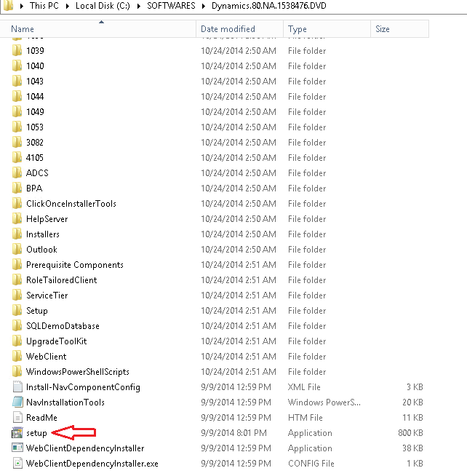
Task: Click the WebClientDependencyInstaller application icon
Action: tap(17, 448)
